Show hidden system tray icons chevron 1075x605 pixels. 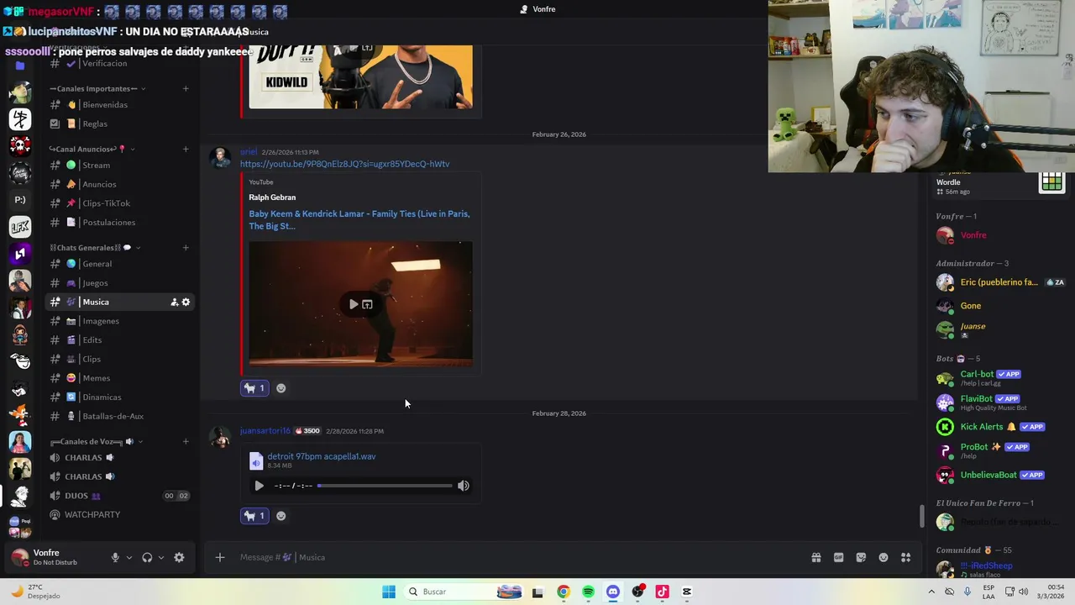(931, 592)
